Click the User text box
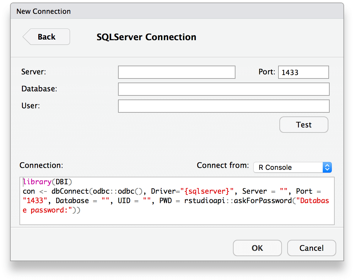Viewport: 356px width, 280px height. [224, 106]
